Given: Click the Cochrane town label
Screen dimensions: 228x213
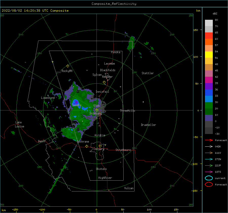Looking at the screenshot, I should [83, 142].
